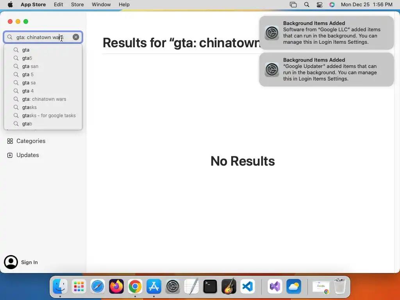Open the Edit menu

[x=59, y=4]
